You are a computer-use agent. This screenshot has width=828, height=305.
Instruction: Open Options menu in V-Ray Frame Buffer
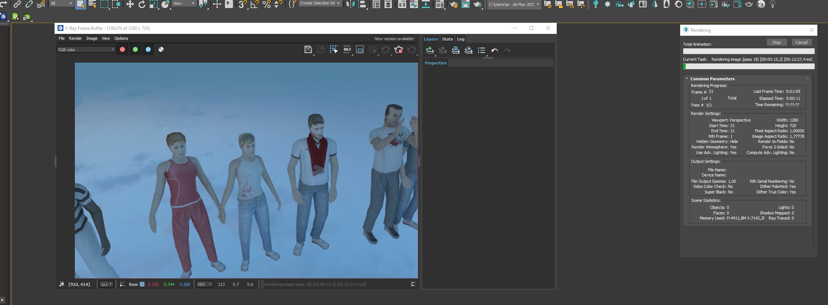click(121, 38)
